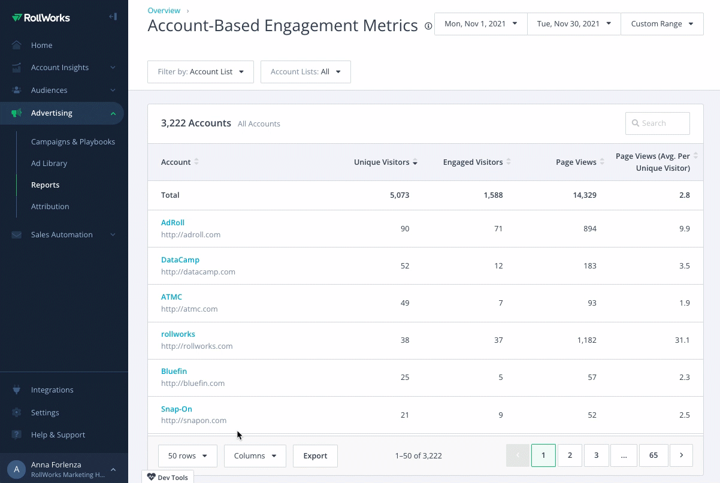Expand the Sales Automation menu

(x=113, y=235)
